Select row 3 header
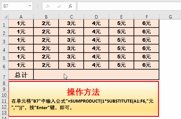Viewport: 181px width, 119px height. (4, 40)
